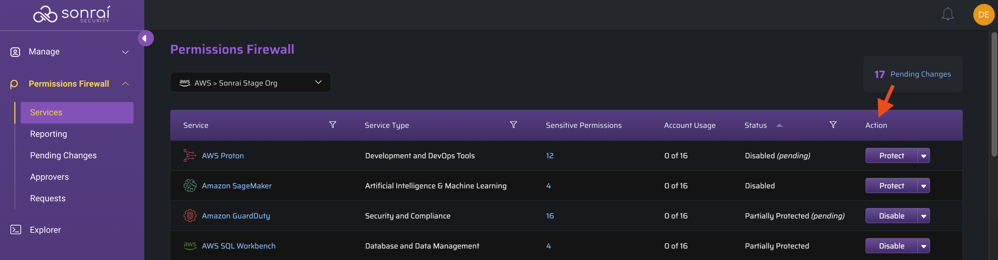Click the Explorer terminal icon
Image resolution: width=998 pixels, height=260 pixels.
(15, 230)
